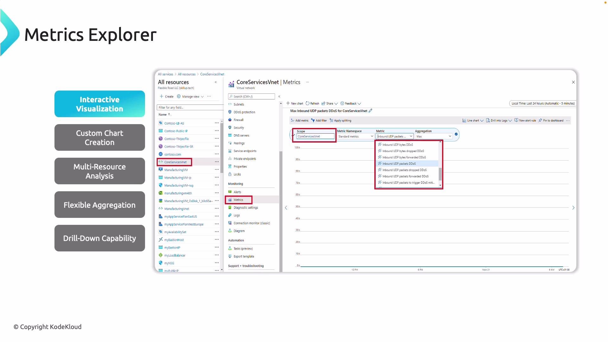Viewport: 608px width, 342px height.
Task: Click the Locks padlock icon
Action: 230,174
